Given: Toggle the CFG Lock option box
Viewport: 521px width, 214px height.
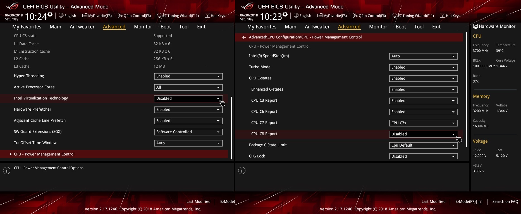Looking at the screenshot, I should (x=423, y=156).
